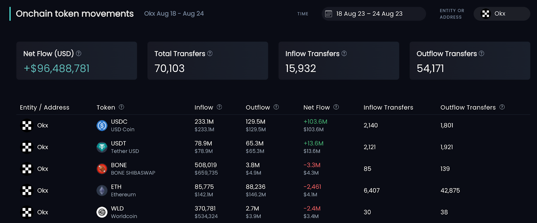Click the -2,461 ETH net flow value
Screen dimensions: 537x223
click(312, 187)
